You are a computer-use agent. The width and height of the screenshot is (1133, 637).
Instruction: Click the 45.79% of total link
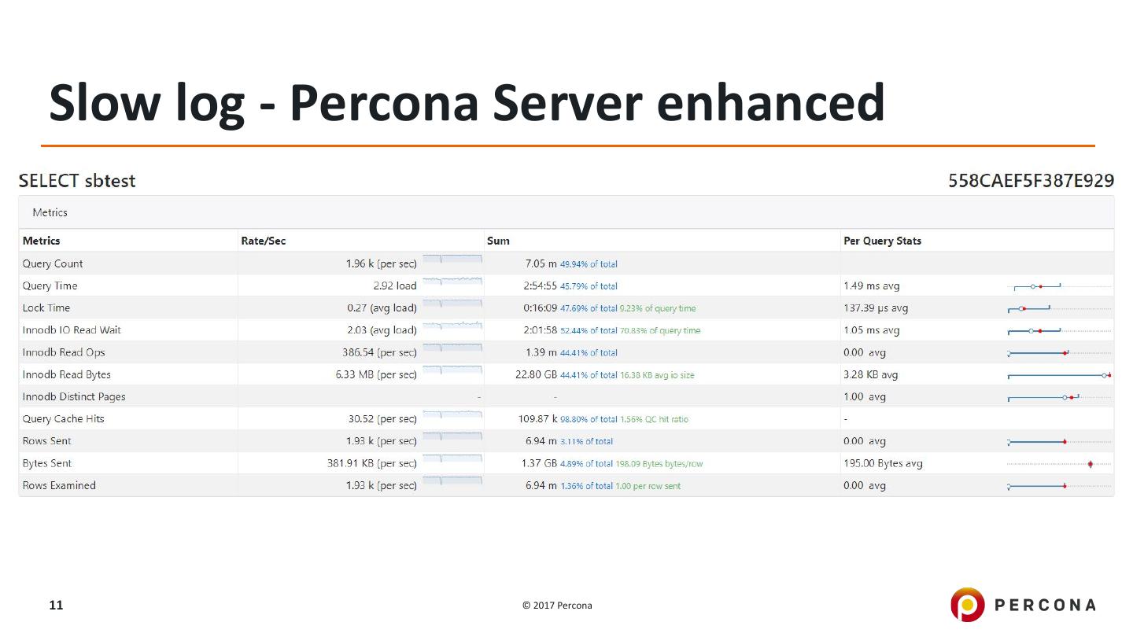[589, 286]
